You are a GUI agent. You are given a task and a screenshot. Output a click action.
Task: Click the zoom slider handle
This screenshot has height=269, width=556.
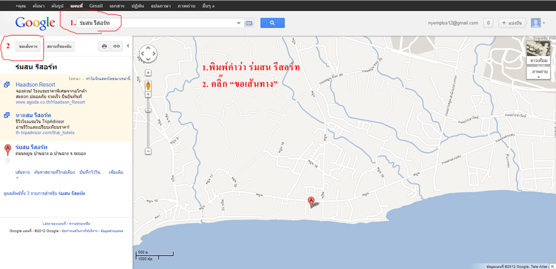point(148,110)
